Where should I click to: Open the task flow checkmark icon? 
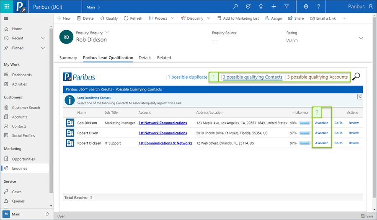point(248,6)
